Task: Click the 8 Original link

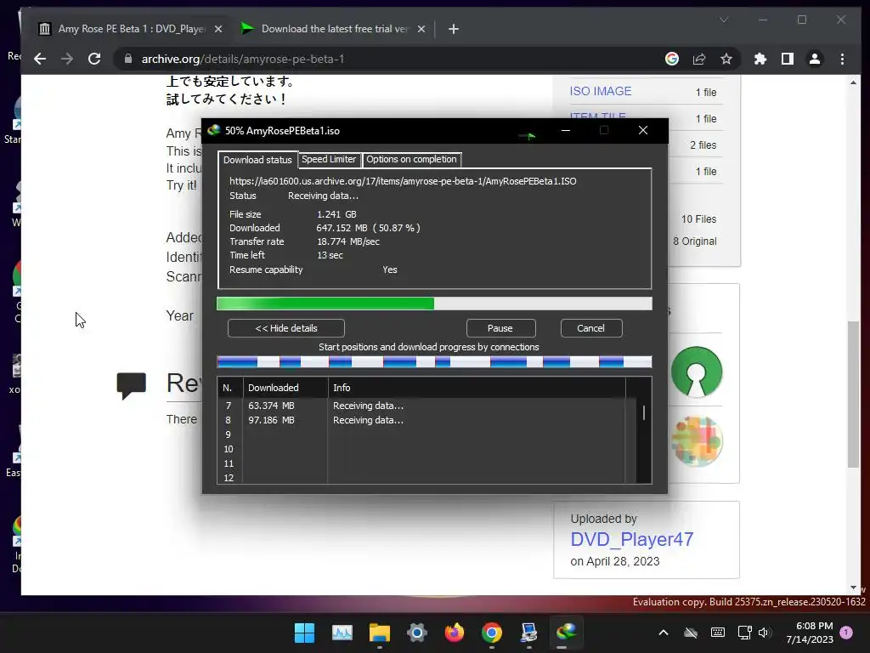Action: [x=695, y=241]
